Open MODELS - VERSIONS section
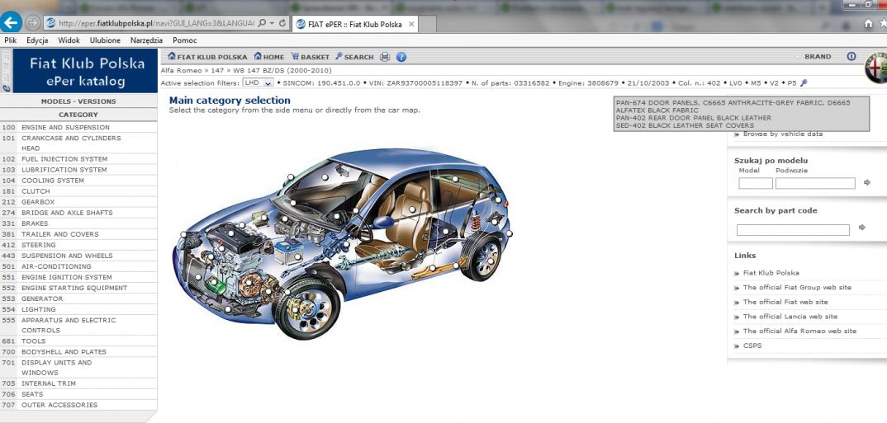Viewport: 887px width, 423px height. [x=78, y=101]
